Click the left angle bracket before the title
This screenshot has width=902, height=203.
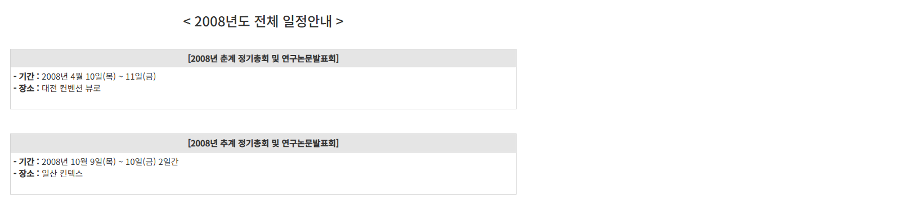(187, 22)
